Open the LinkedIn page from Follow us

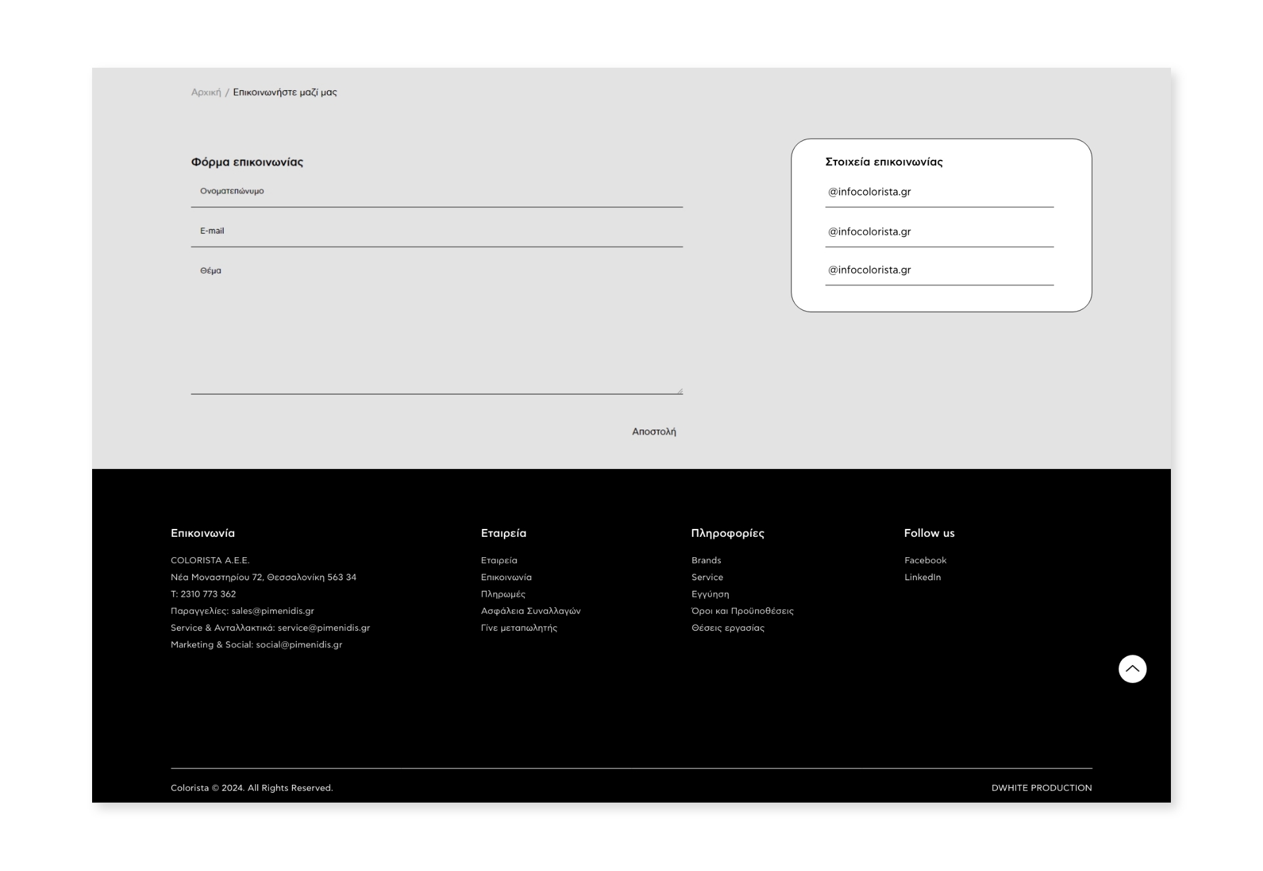click(923, 577)
